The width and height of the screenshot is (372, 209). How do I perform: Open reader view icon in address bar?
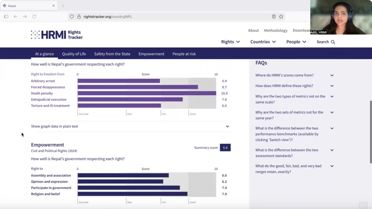[x=274, y=16]
